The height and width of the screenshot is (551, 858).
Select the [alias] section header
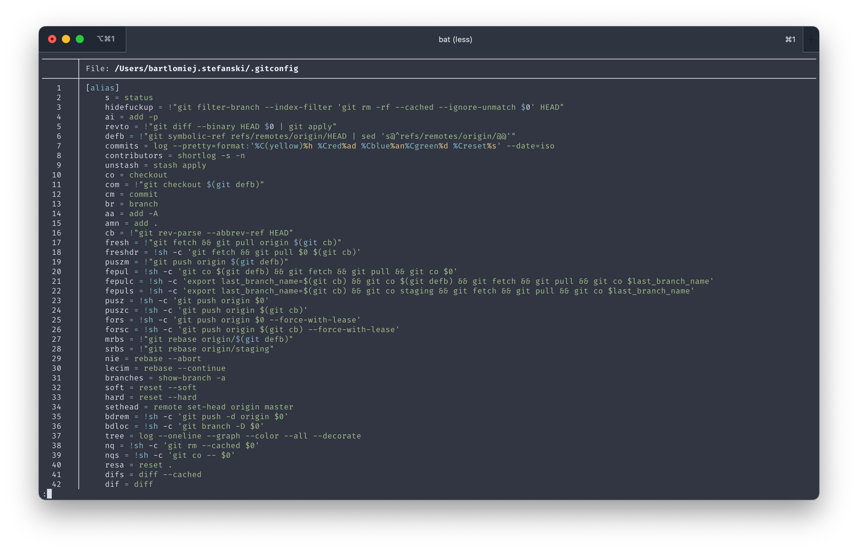point(102,87)
